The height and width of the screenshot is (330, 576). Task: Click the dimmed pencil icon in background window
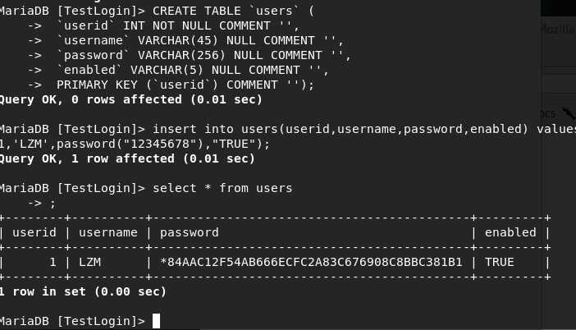point(569,113)
